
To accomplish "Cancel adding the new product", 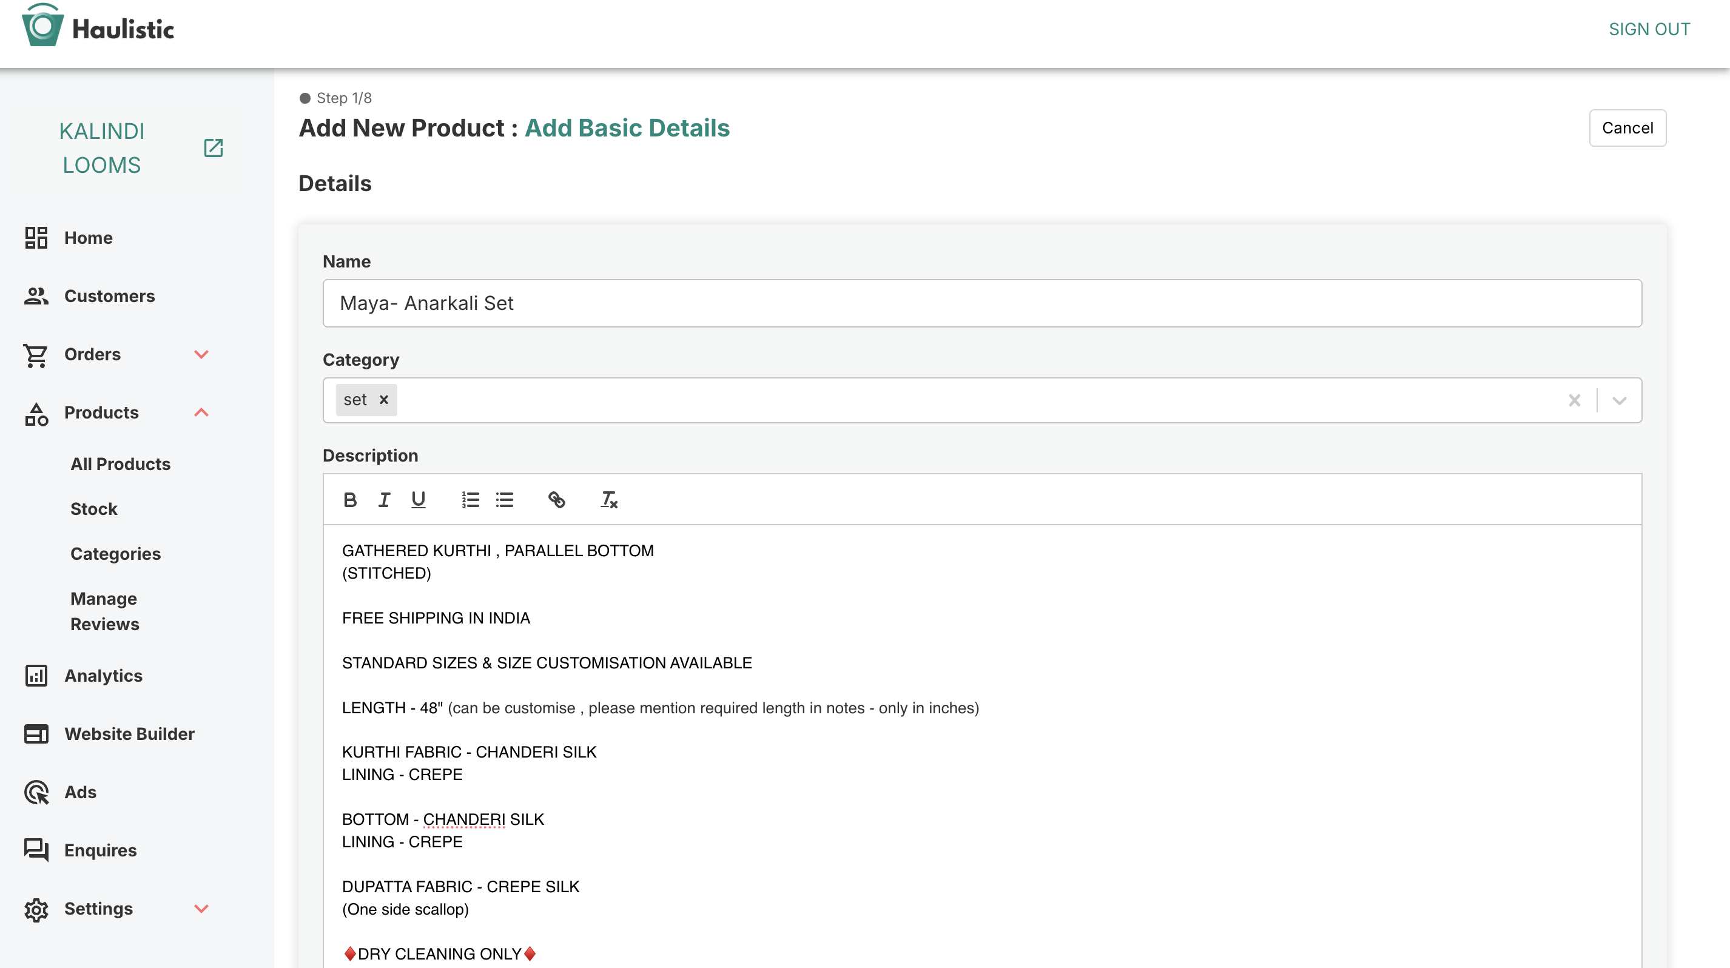I will click(1627, 127).
